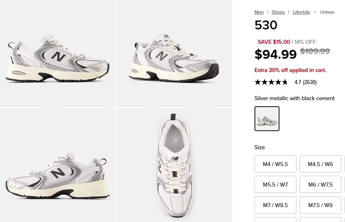The width and height of the screenshot is (345, 222).
Task: Select the silver metallic color swatch
Action: (x=267, y=119)
